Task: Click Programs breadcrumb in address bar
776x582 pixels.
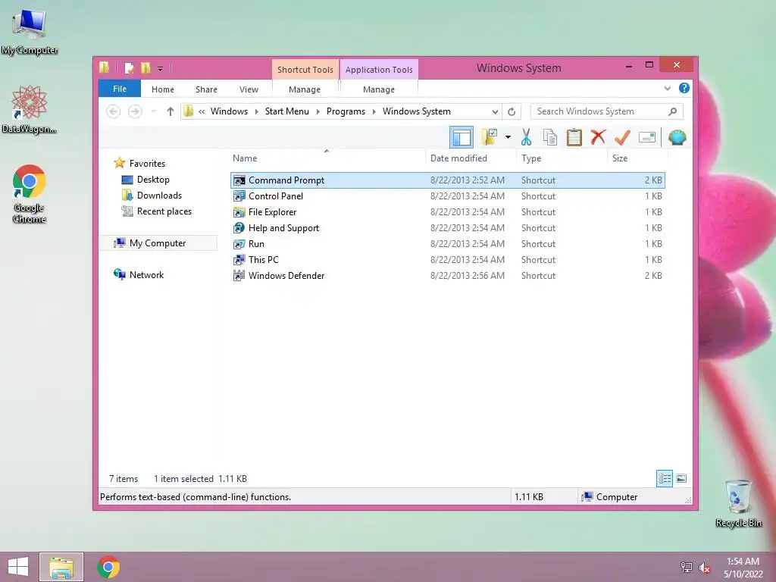Action: click(x=346, y=111)
